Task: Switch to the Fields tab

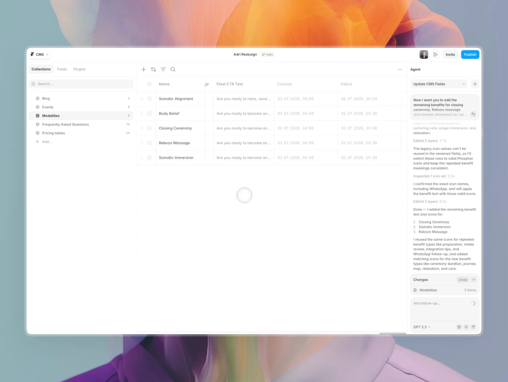Action: pyautogui.click(x=62, y=69)
